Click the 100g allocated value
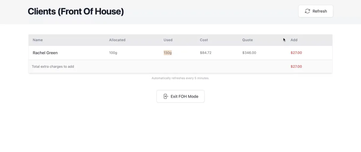 click(x=113, y=53)
